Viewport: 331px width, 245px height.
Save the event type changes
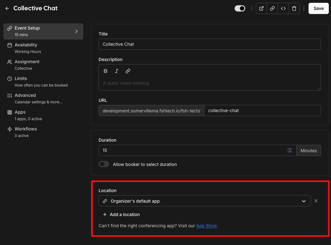(319, 8)
